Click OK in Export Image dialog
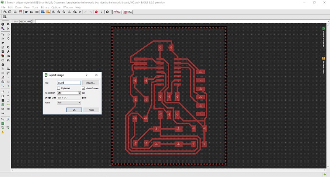The height and width of the screenshot is (177, 330). pos(74,110)
